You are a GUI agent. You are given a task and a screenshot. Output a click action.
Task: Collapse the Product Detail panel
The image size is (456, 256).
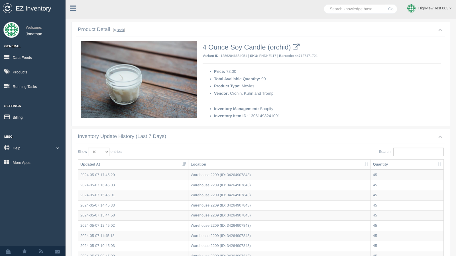[440, 30]
